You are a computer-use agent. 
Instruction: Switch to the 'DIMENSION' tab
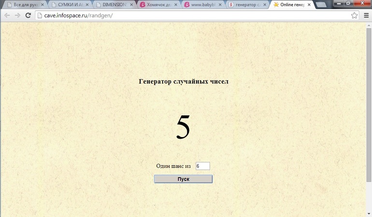(111, 5)
